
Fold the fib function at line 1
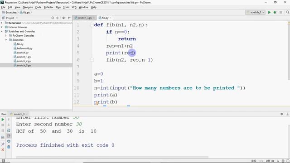pyautogui.click(x=92, y=25)
